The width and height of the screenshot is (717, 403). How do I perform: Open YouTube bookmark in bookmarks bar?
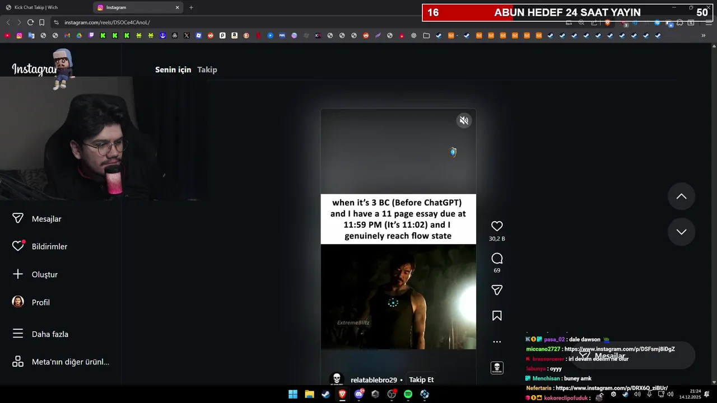7,35
